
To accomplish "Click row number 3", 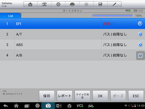I will pos(7,45).
